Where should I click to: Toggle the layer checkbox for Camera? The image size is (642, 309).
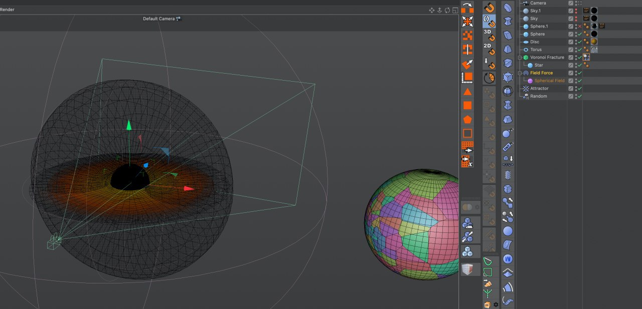571,3
